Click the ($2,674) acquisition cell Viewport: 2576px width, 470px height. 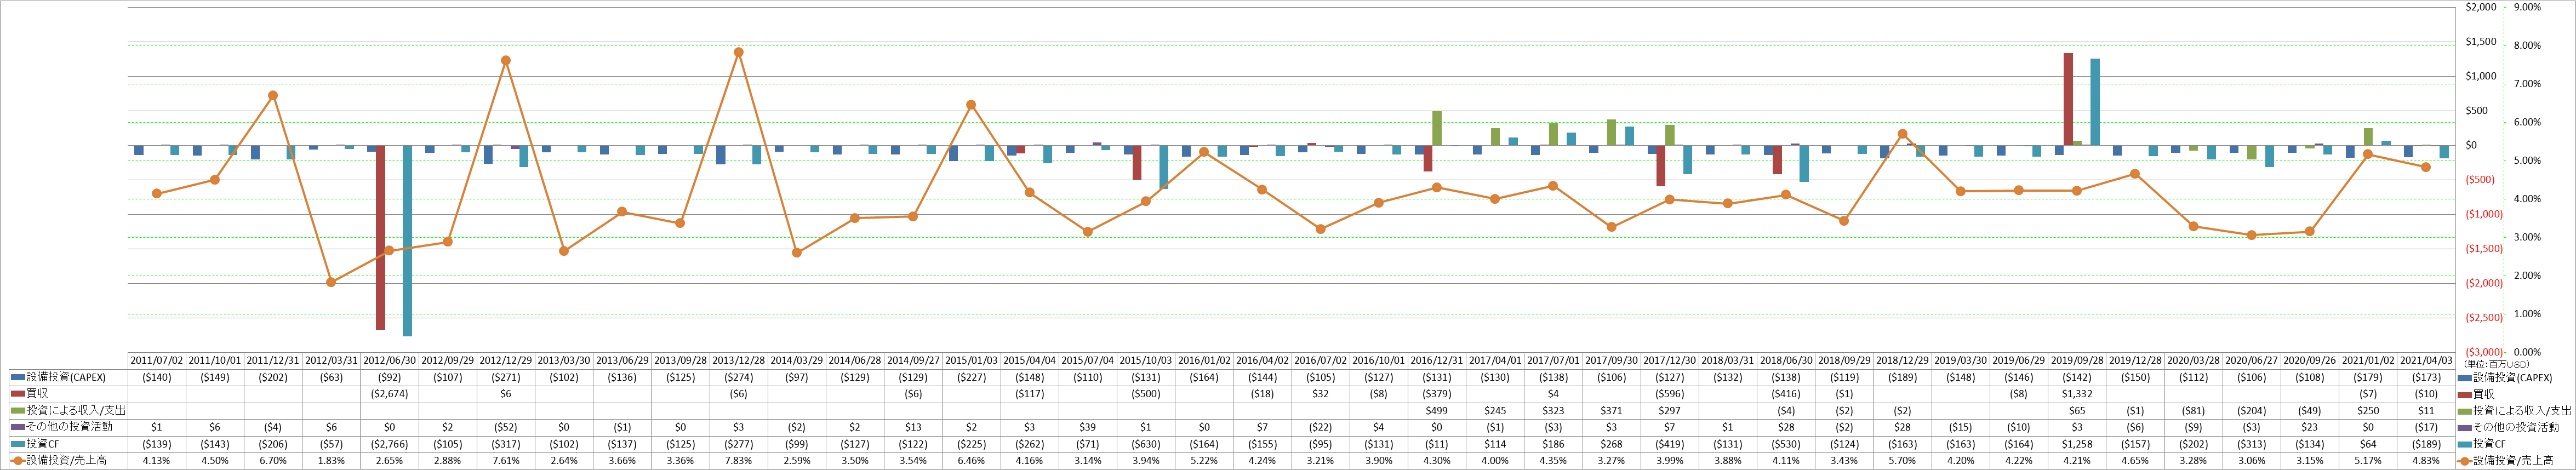[390, 394]
